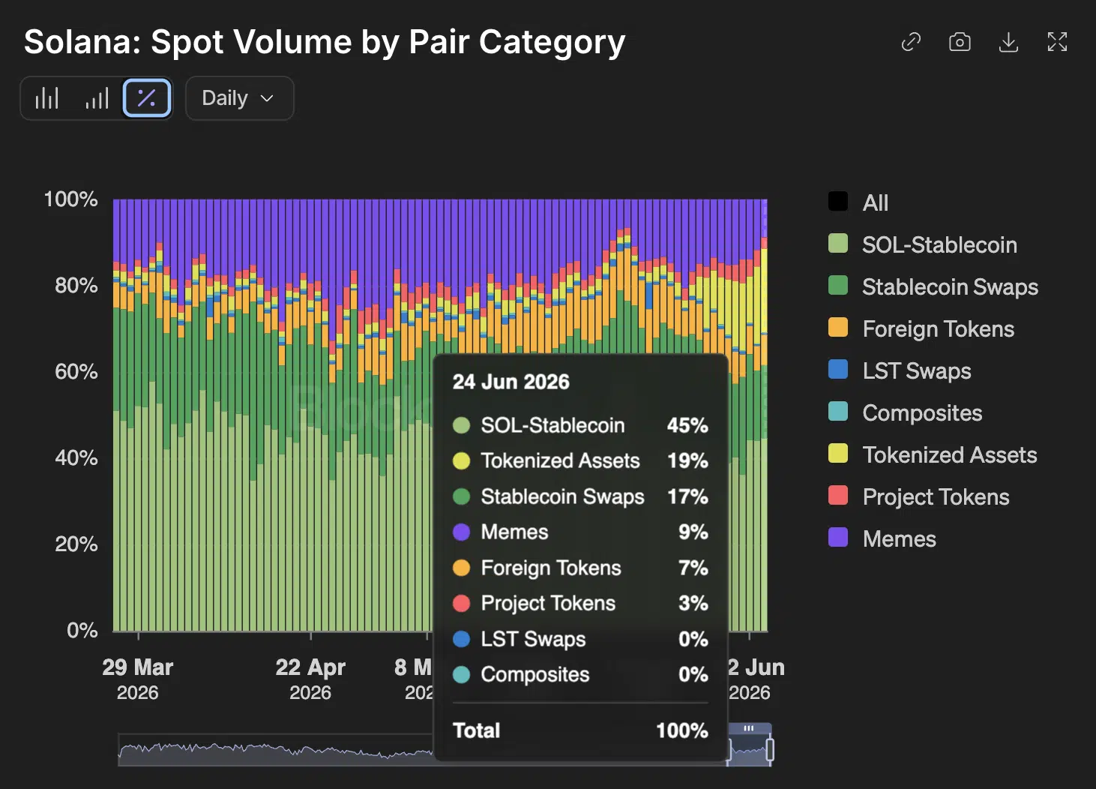Toggle Project Tokens series in legend
Viewport: 1096px width, 789px height.
tap(919, 496)
